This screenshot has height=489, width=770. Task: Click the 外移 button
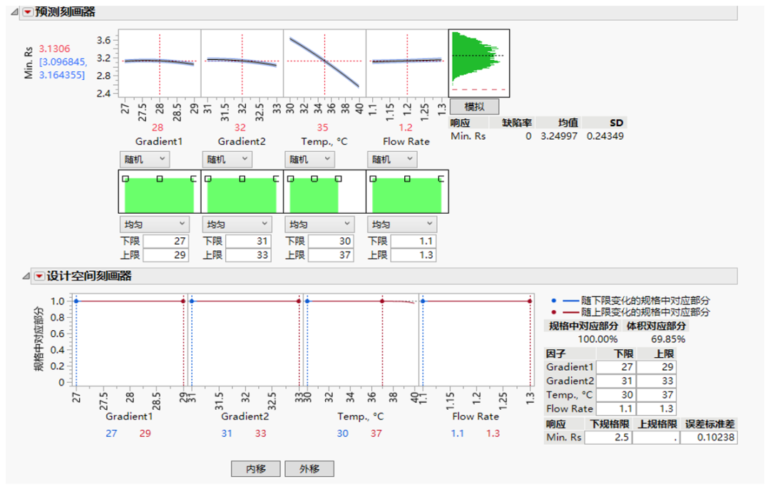[309, 469]
